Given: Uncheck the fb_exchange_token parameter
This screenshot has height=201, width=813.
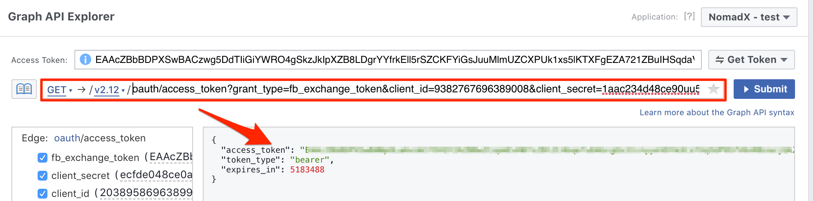Looking at the screenshot, I should 43,158.
